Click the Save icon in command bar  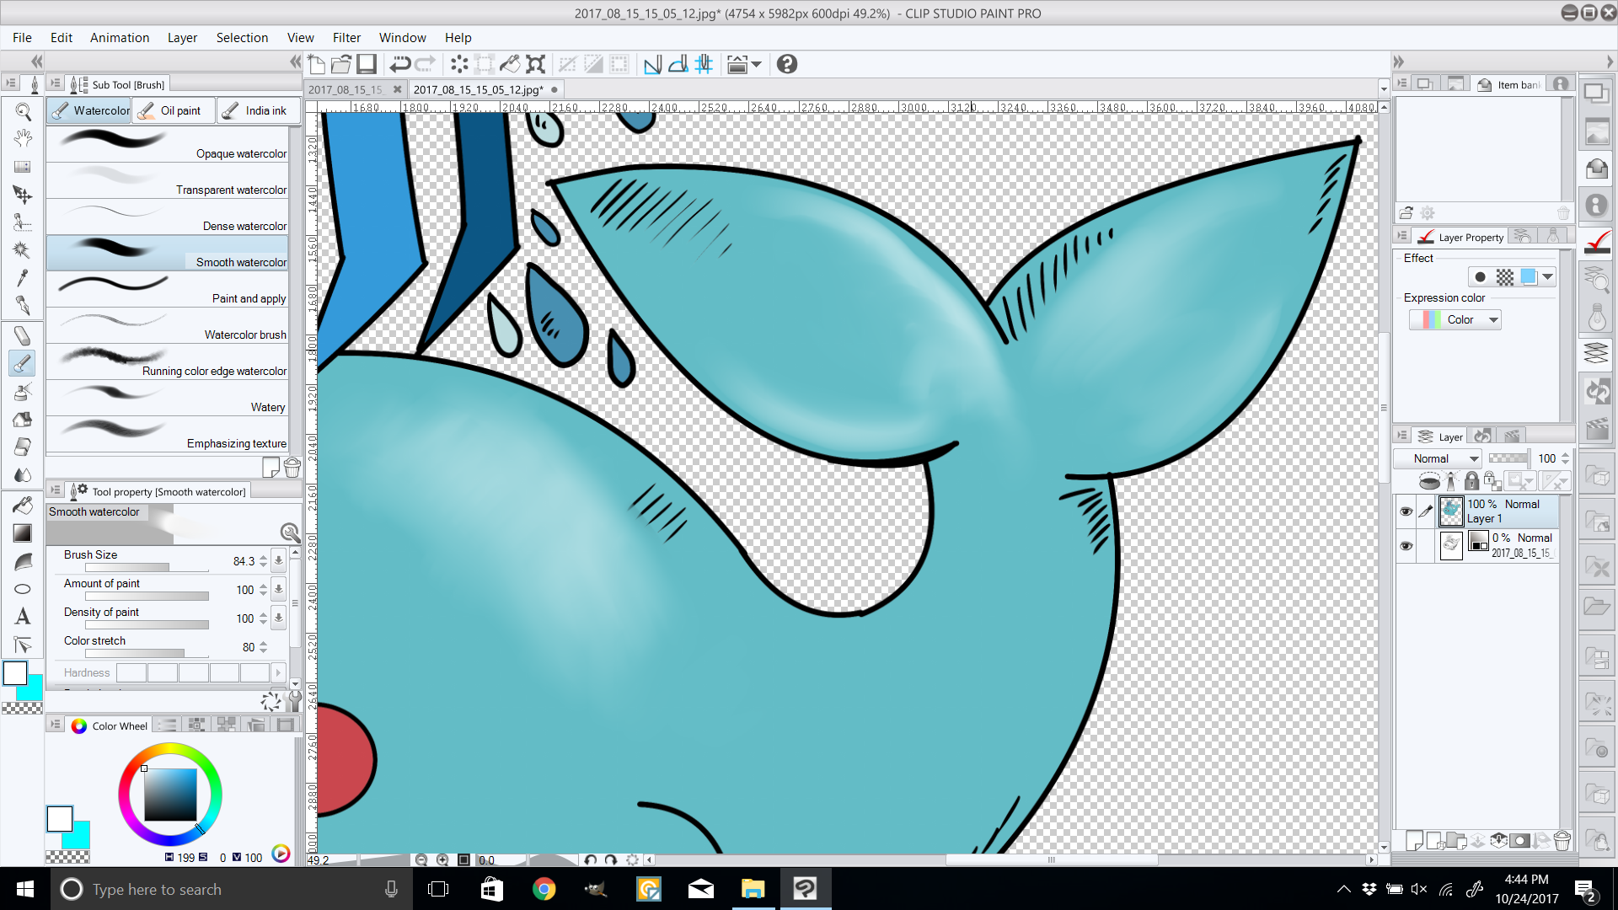tap(366, 64)
